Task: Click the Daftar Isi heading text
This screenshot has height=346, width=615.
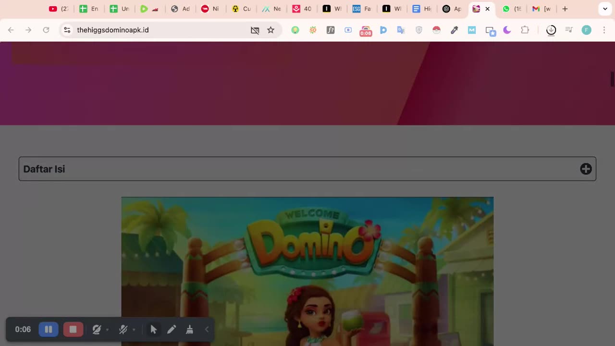Action: point(44,169)
